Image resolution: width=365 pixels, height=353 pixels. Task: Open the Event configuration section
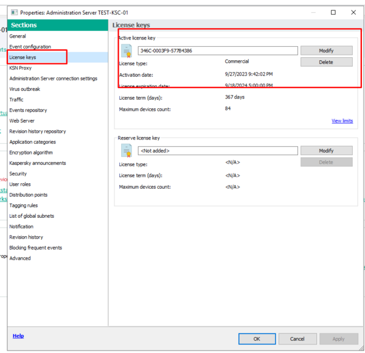30,47
